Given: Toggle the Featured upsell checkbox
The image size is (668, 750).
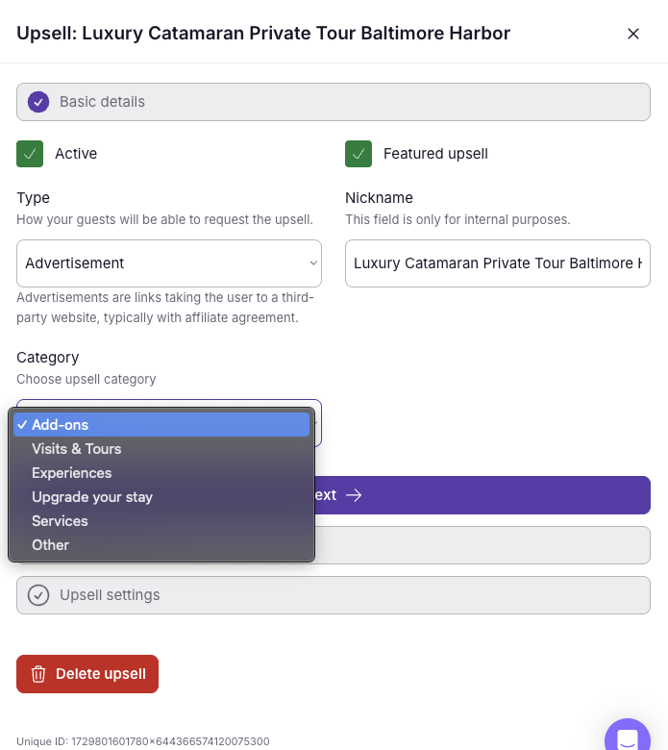Looking at the screenshot, I should (359, 153).
